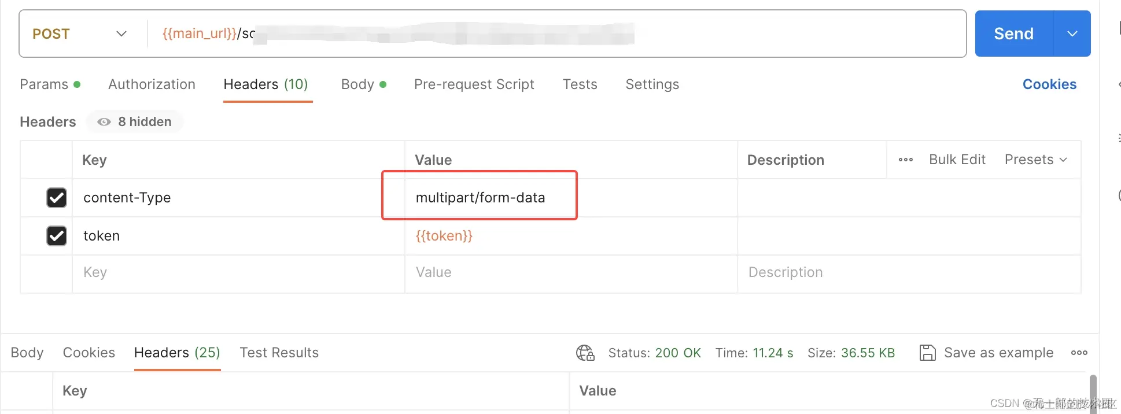Click the Status 200 OK indicator
The width and height of the screenshot is (1121, 414).
[x=654, y=353]
